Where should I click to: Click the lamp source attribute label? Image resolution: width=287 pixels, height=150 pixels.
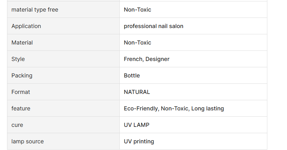click(x=27, y=141)
